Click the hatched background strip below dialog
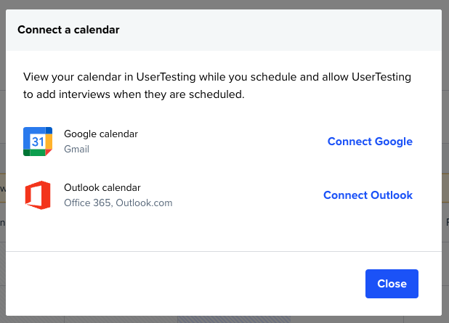 pyautogui.click(x=234, y=319)
